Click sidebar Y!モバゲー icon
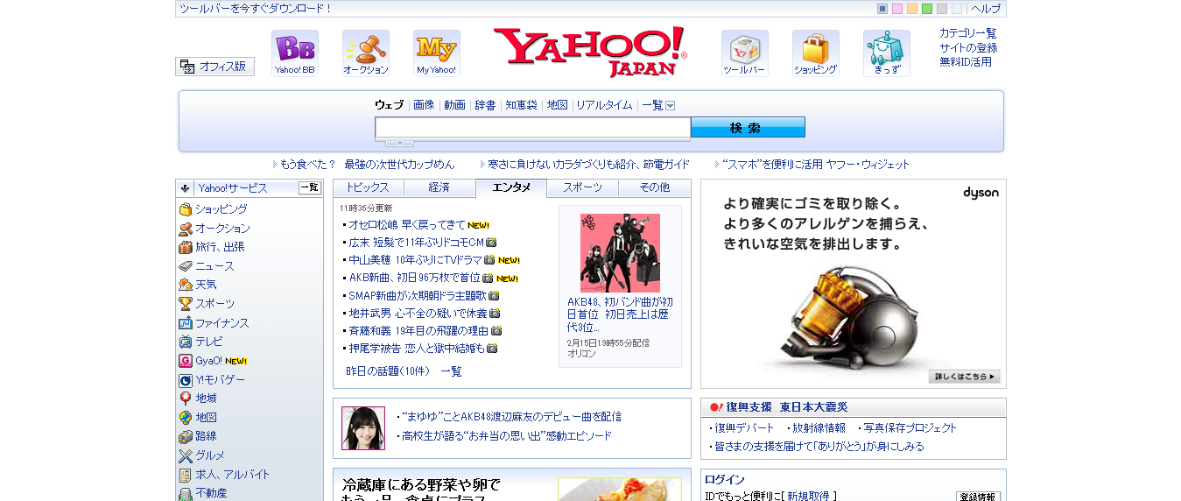1181x501 pixels. click(x=186, y=380)
